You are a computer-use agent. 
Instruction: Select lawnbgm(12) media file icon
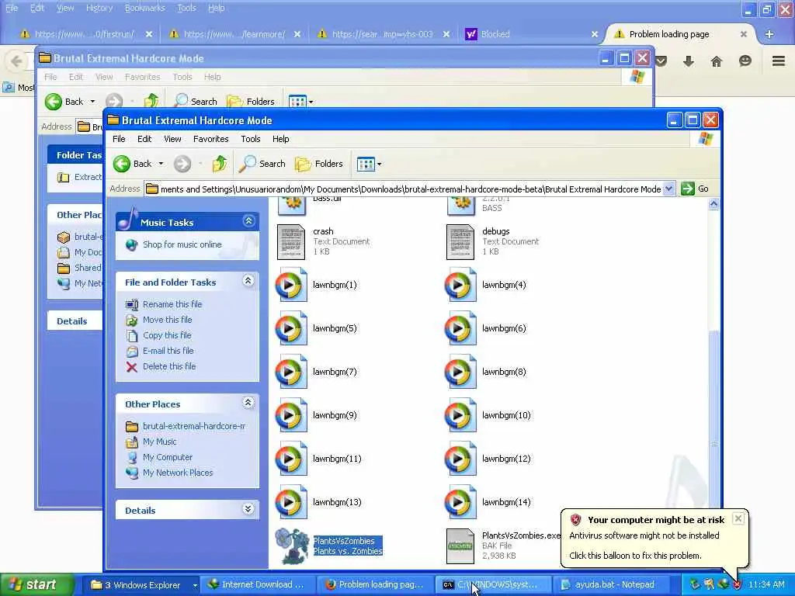pyautogui.click(x=460, y=459)
